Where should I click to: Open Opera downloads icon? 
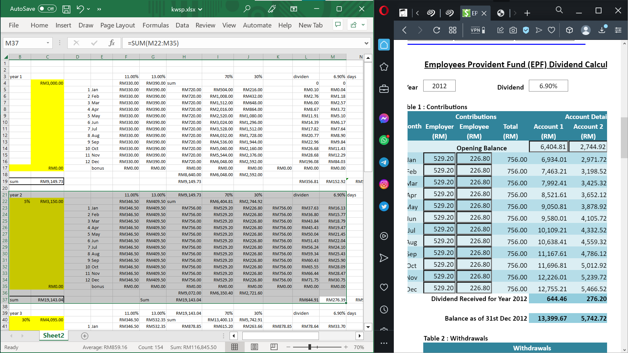point(602,30)
